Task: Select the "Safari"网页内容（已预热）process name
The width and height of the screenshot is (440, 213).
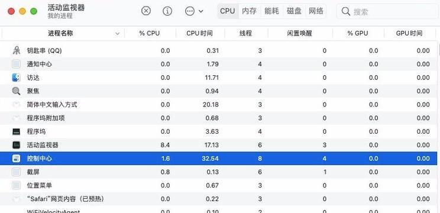Action: tap(66, 199)
